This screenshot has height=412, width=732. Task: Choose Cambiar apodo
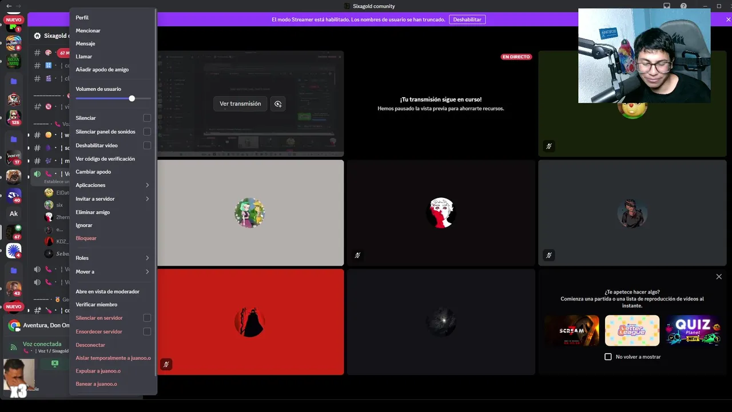point(113,172)
